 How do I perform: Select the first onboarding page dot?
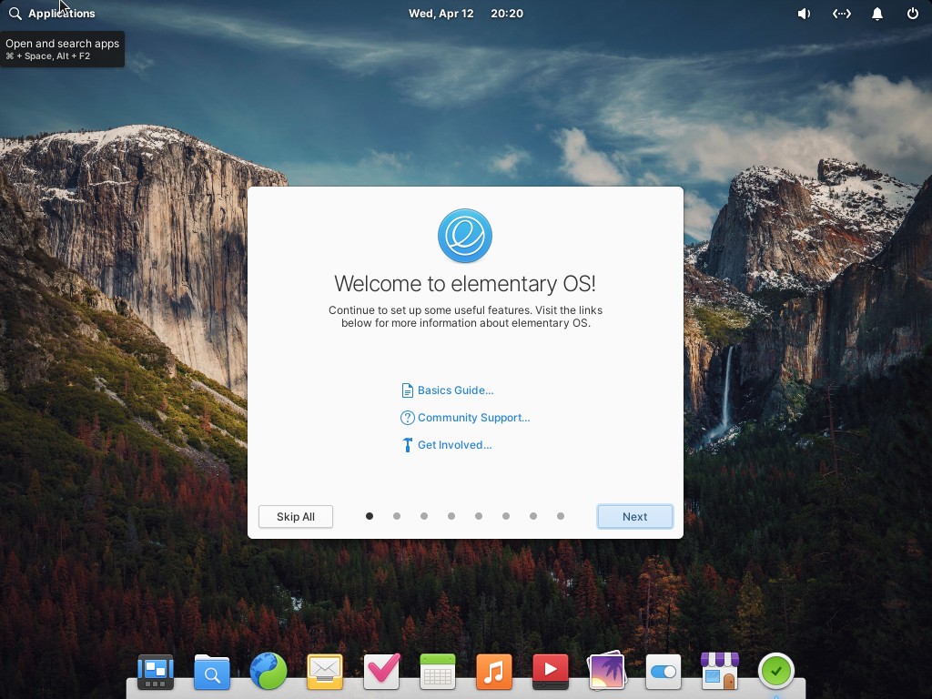(x=370, y=516)
